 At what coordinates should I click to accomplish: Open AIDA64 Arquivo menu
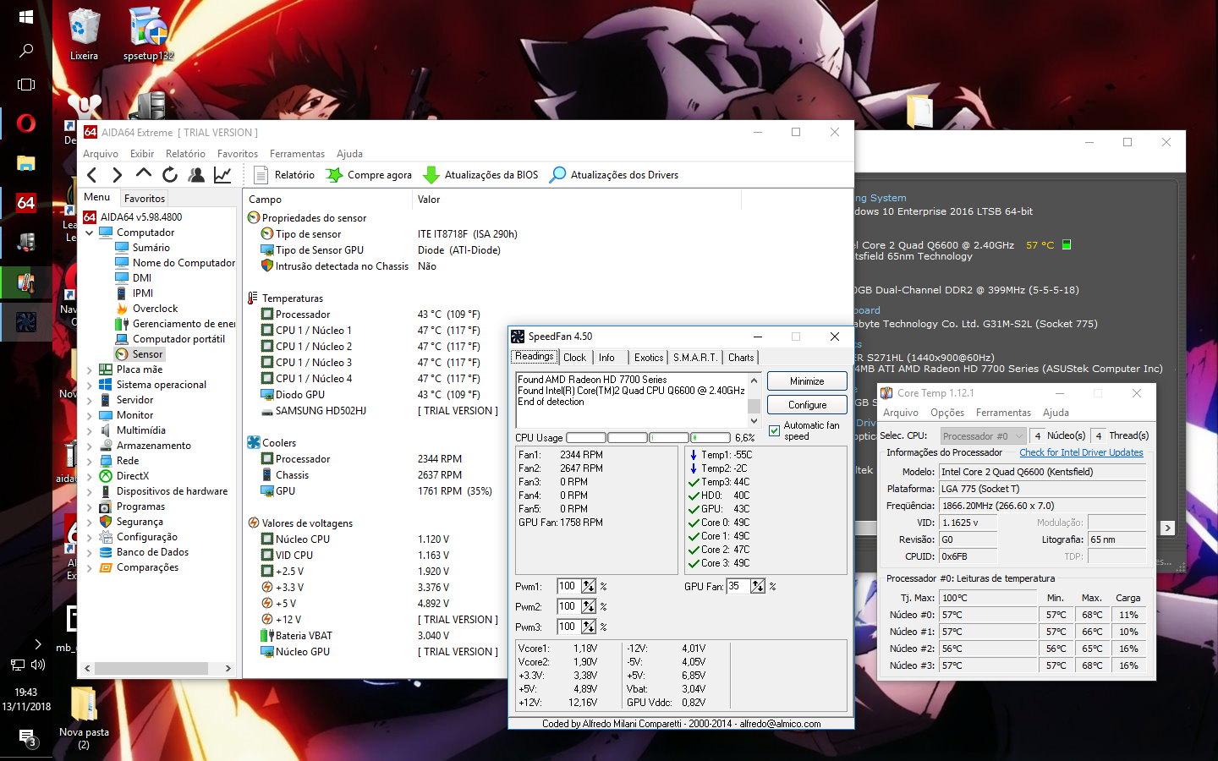point(101,154)
